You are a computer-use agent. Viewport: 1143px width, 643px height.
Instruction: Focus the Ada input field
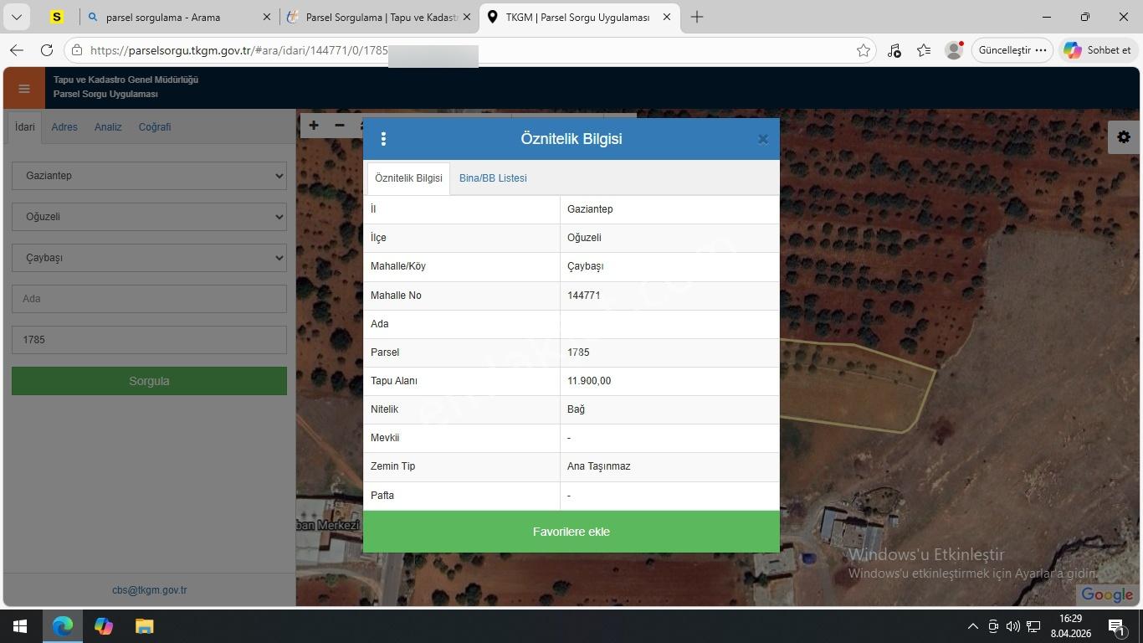pos(149,299)
